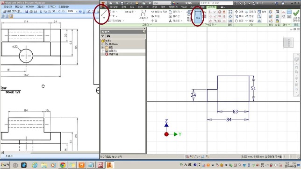Apply the parallel constraint icon

[211, 16]
